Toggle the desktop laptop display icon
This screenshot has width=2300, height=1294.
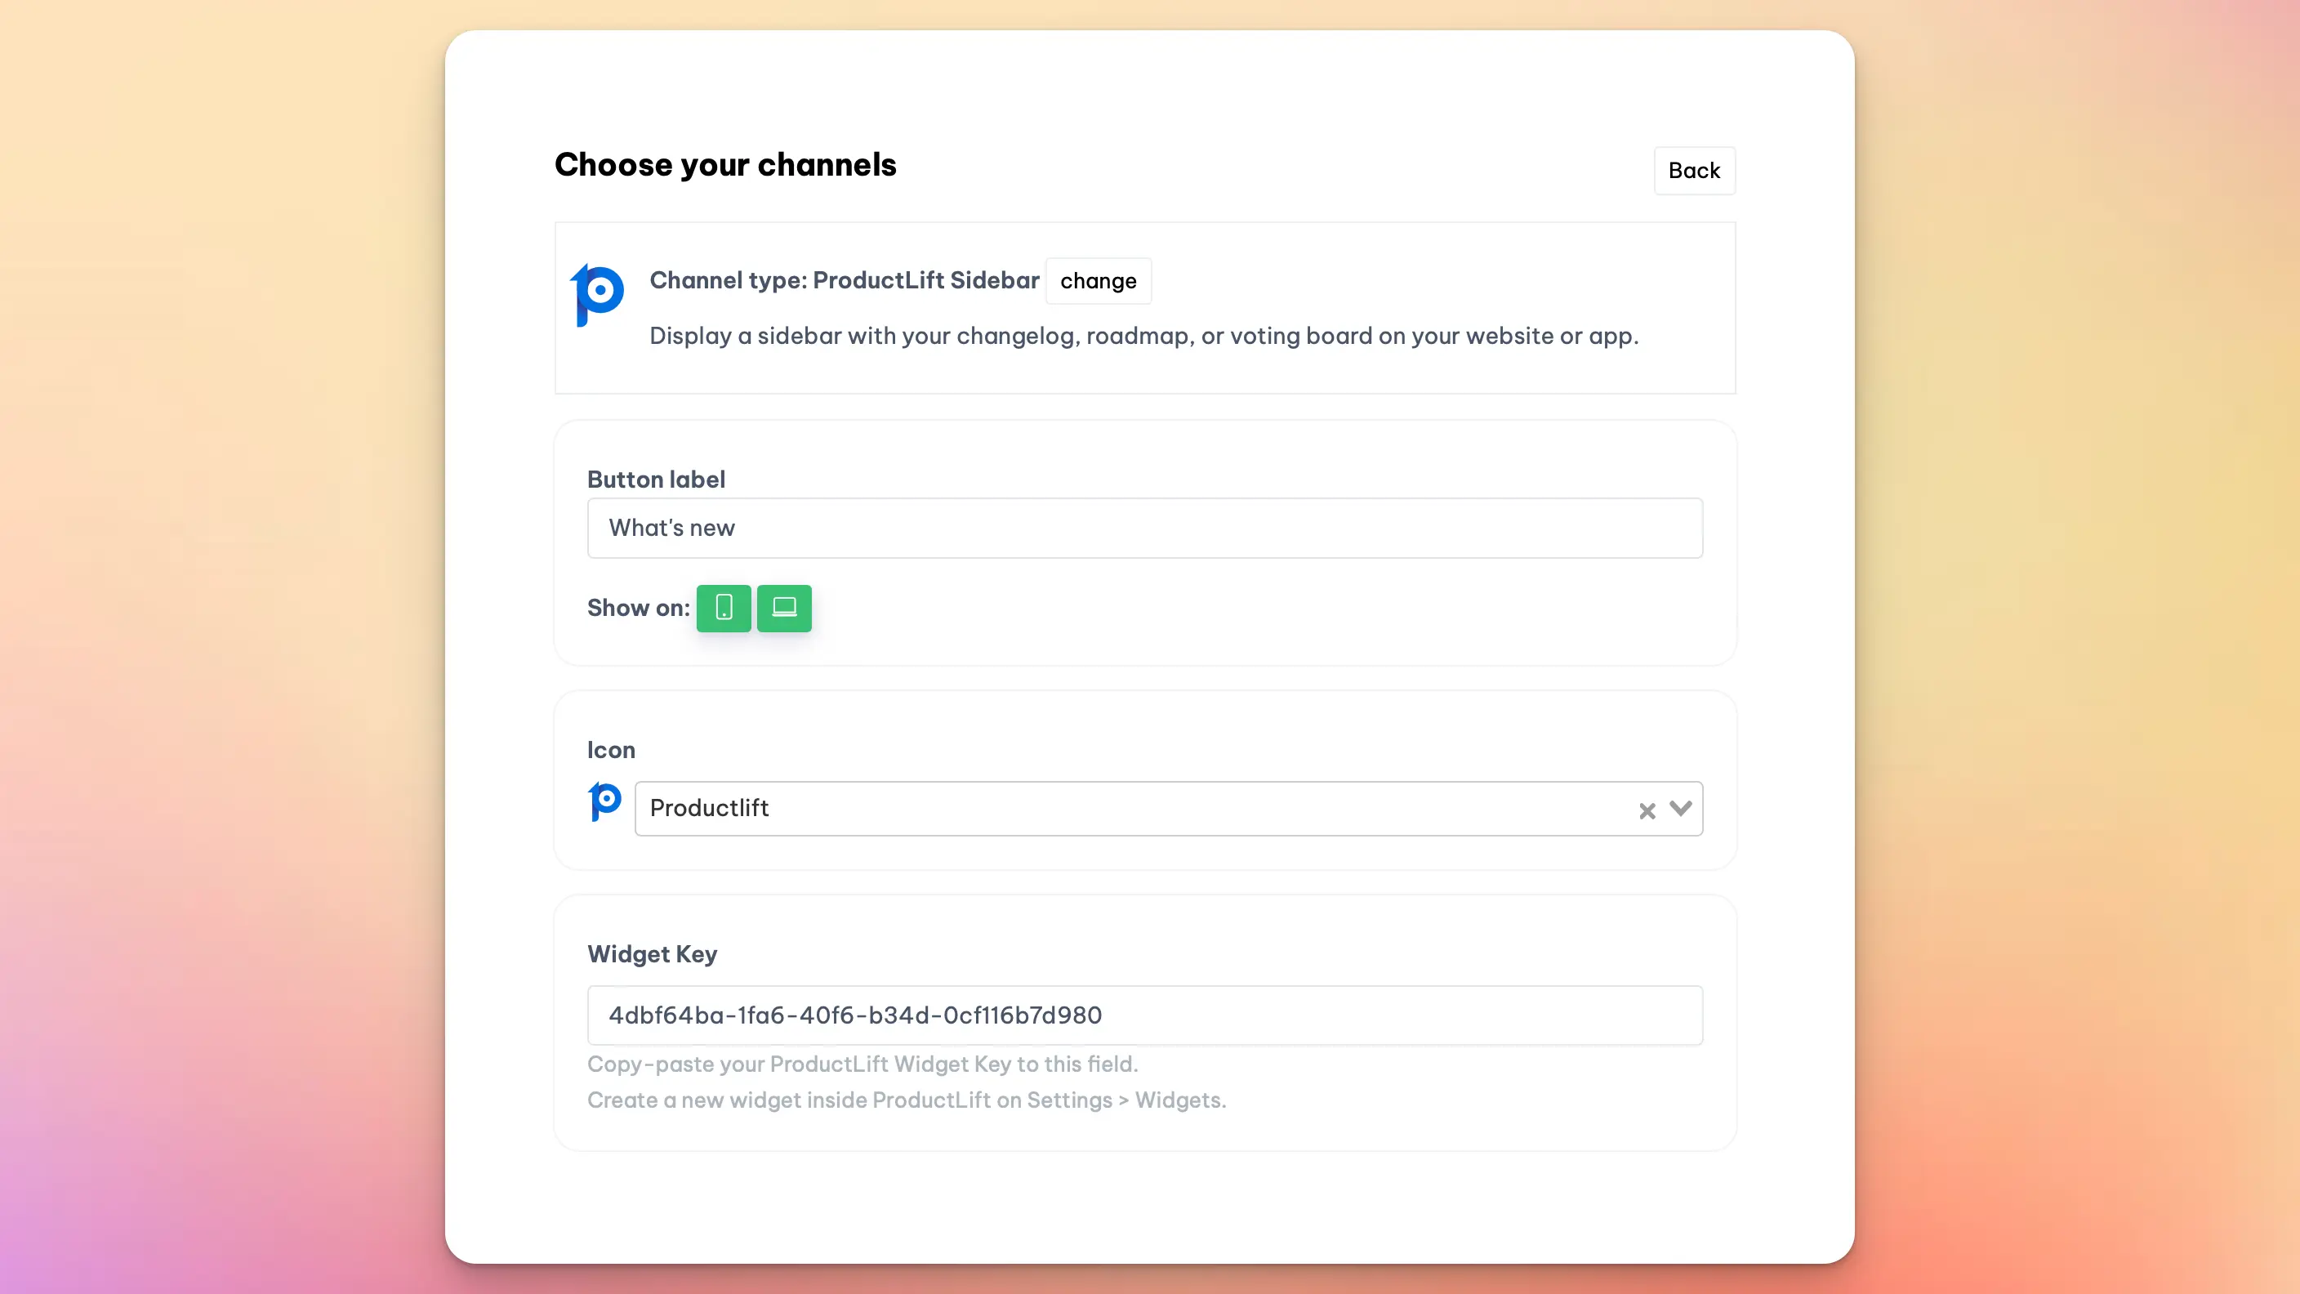(784, 608)
